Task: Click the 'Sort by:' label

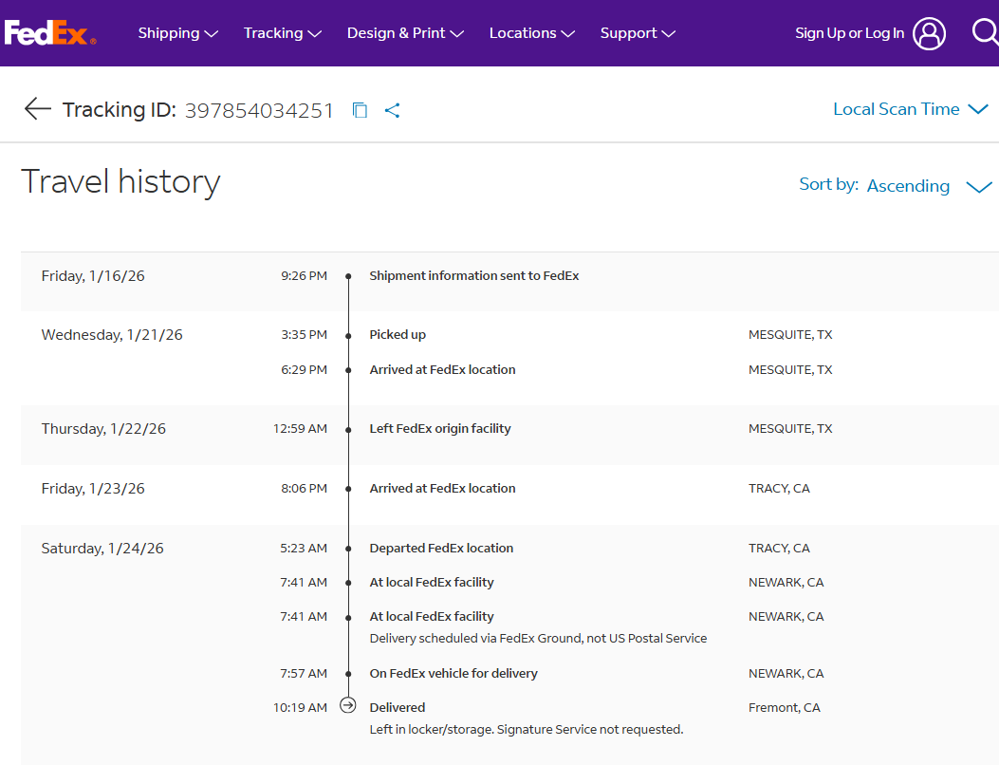Action: pyautogui.click(x=829, y=184)
